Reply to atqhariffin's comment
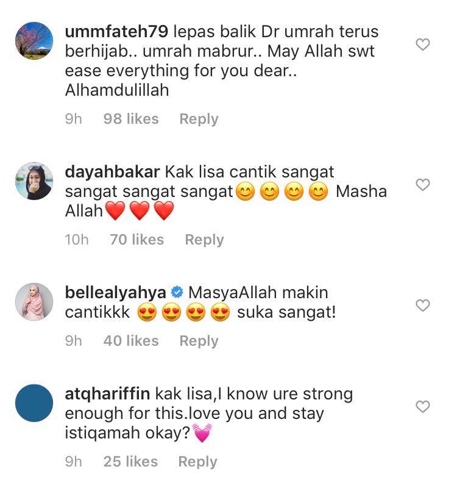Image resolution: width=457 pixels, height=486 pixels. 198,462
